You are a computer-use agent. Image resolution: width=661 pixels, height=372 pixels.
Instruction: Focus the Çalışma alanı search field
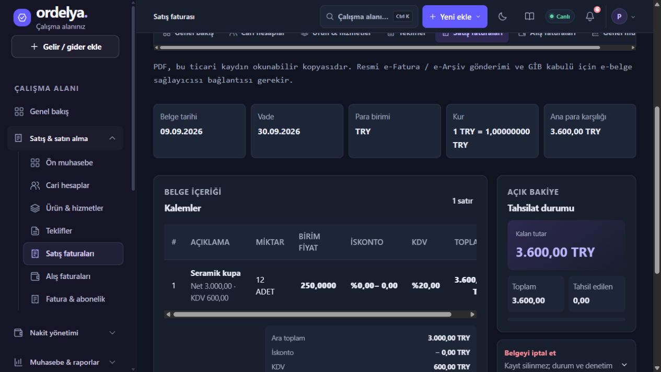369,17
